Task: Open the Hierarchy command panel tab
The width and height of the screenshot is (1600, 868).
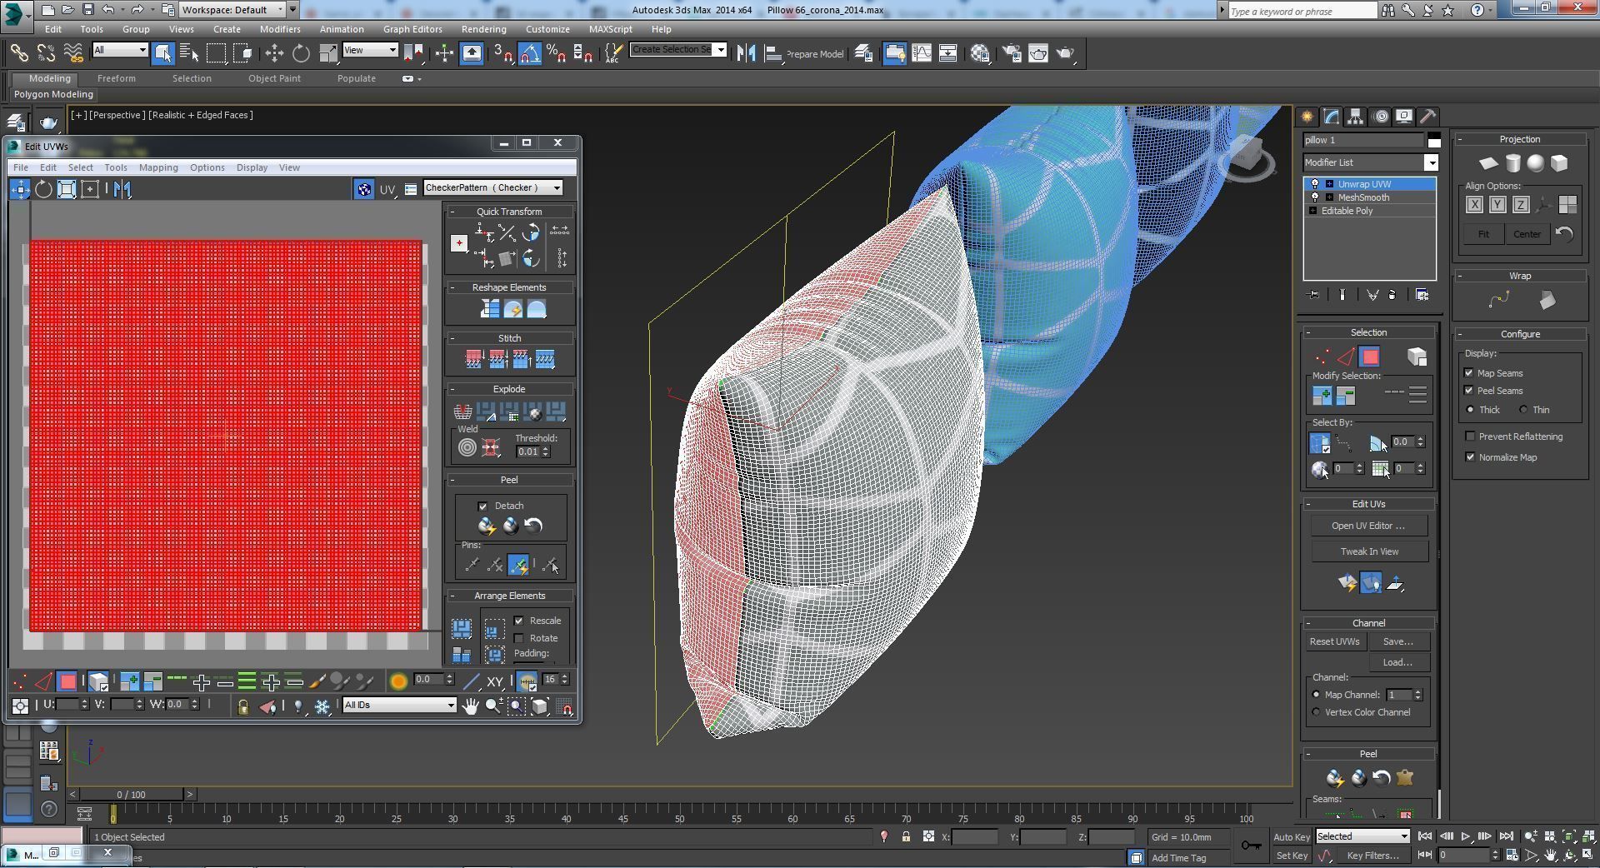Action: point(1356,117)
